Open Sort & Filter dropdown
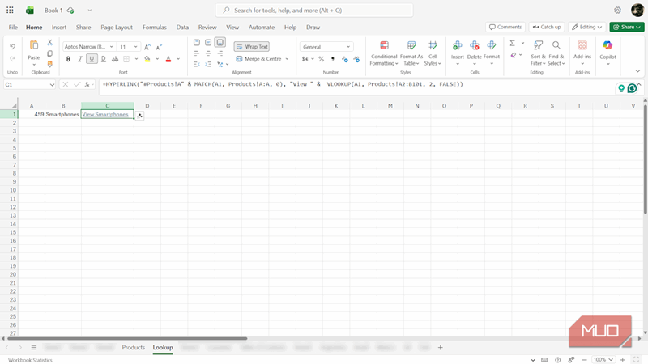 (x=538, y=53)
